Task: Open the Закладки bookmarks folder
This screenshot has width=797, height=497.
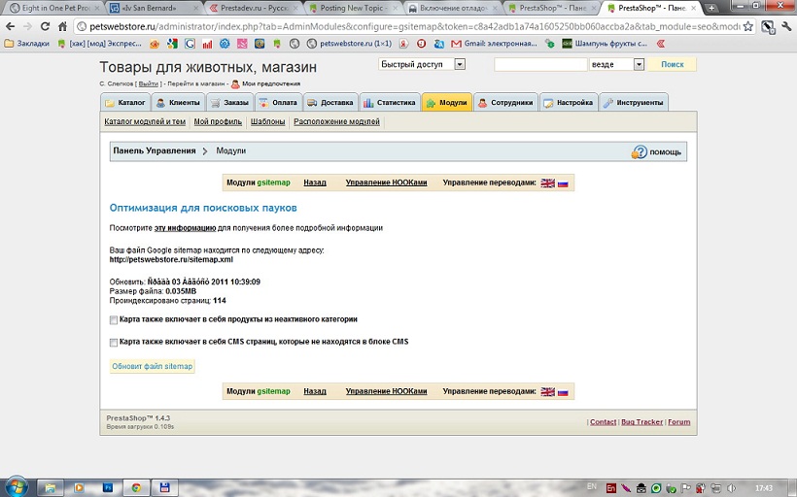Action: click(27, 44)
